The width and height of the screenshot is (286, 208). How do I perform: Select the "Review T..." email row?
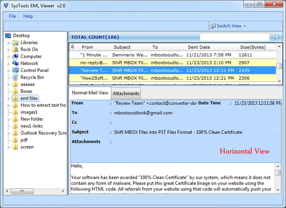(172, 71)
